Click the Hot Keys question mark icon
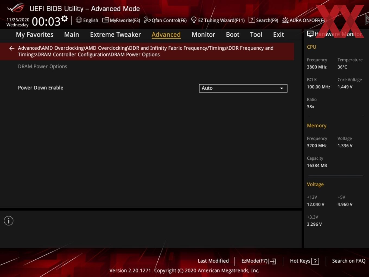Image resolution: width=369 pixels, height=277 pixels. click(x=315, y=261)
